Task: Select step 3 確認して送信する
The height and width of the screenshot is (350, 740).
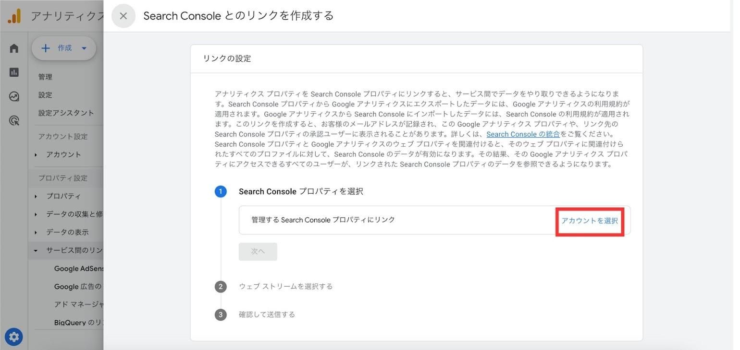Action: point(267,315)
